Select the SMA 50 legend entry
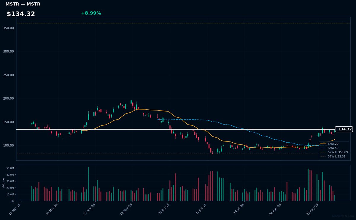Screen dimensions: 356x220 click(333, 148)
